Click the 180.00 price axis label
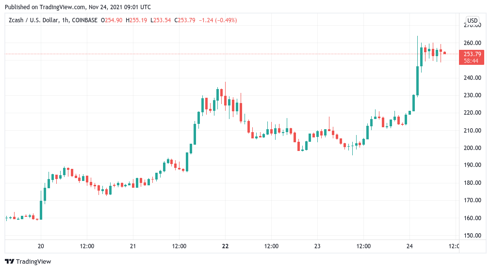 [471, 183]
